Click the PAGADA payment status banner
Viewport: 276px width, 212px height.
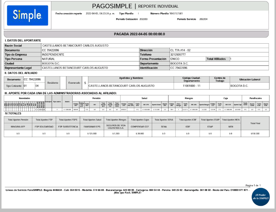coord(139,34)
